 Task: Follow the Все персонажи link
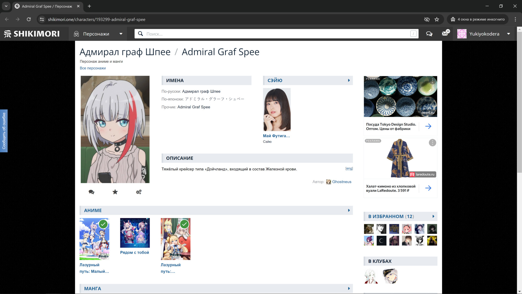(x=93, y=68)
